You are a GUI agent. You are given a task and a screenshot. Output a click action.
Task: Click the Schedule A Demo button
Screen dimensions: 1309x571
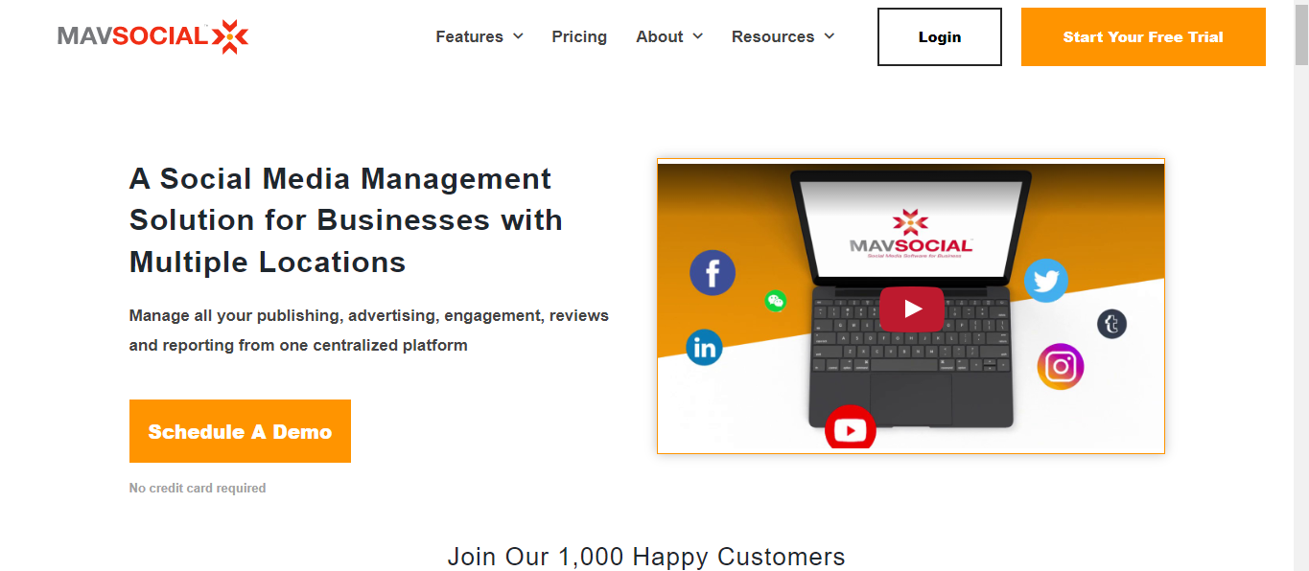240,431
